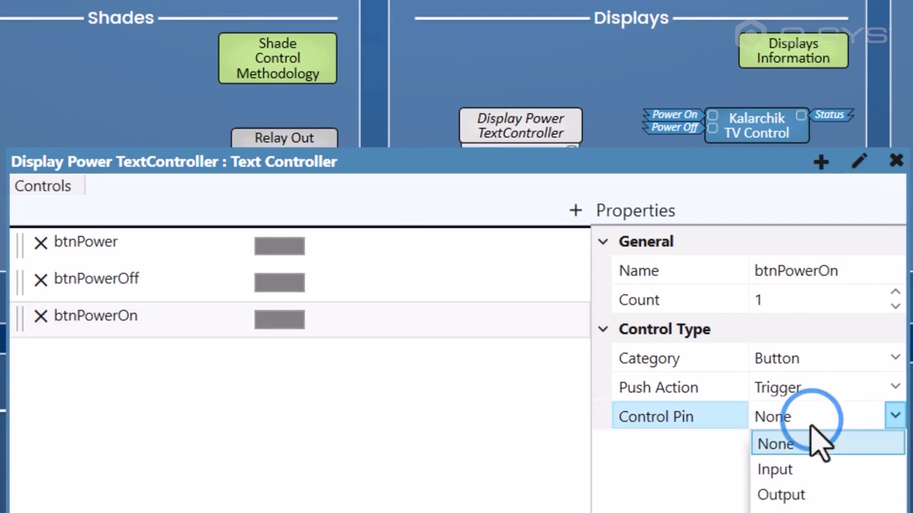The image size is (913, 513).
Task: Click the pencil edit icon in the dialog header
Action: pyautogui.click(x=859, y=162)
